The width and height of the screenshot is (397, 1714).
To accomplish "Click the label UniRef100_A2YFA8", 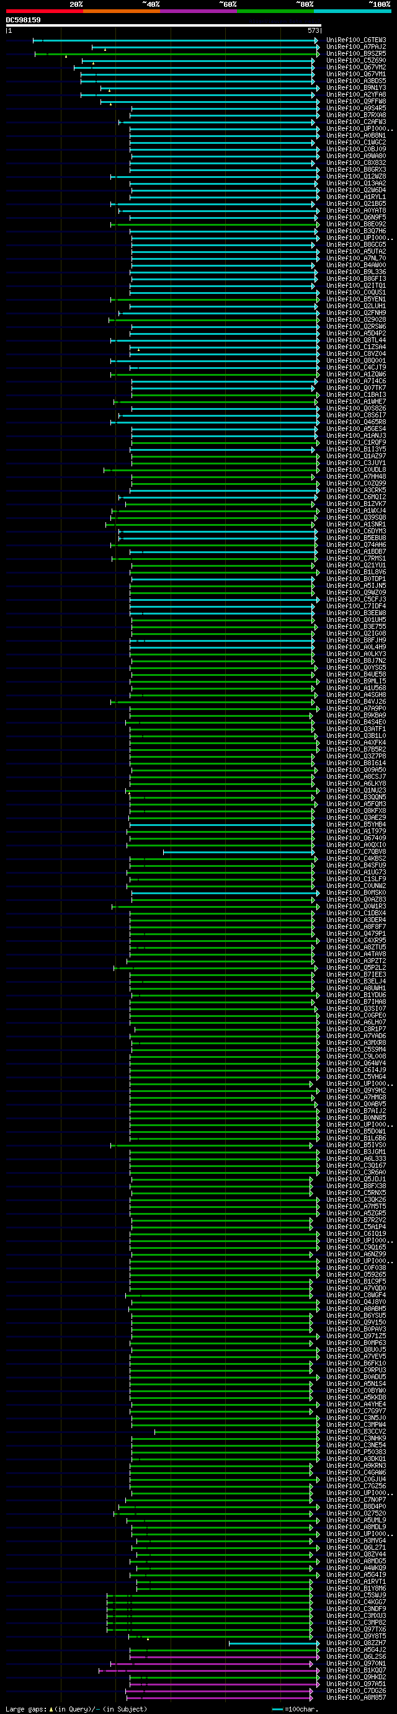I will click(355, 94).
